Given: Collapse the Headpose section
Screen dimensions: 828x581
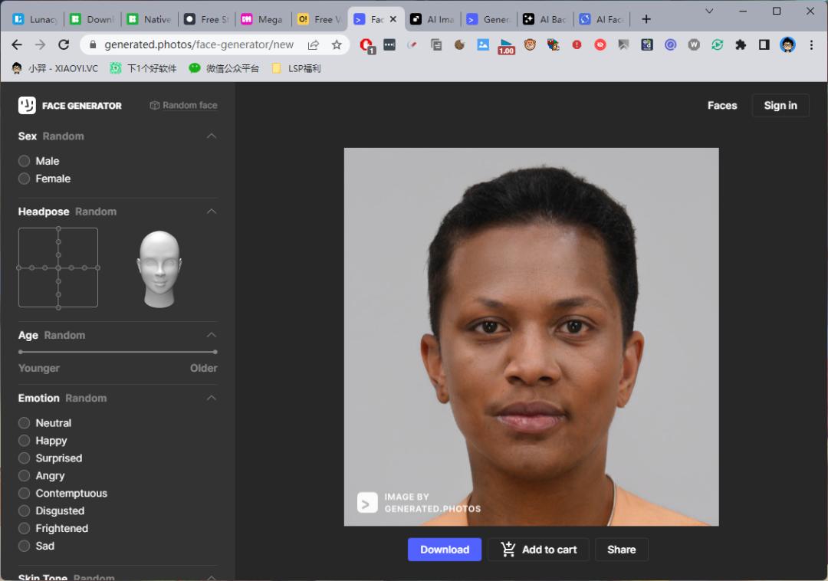Looking at the screenshot, I should 211,212.
